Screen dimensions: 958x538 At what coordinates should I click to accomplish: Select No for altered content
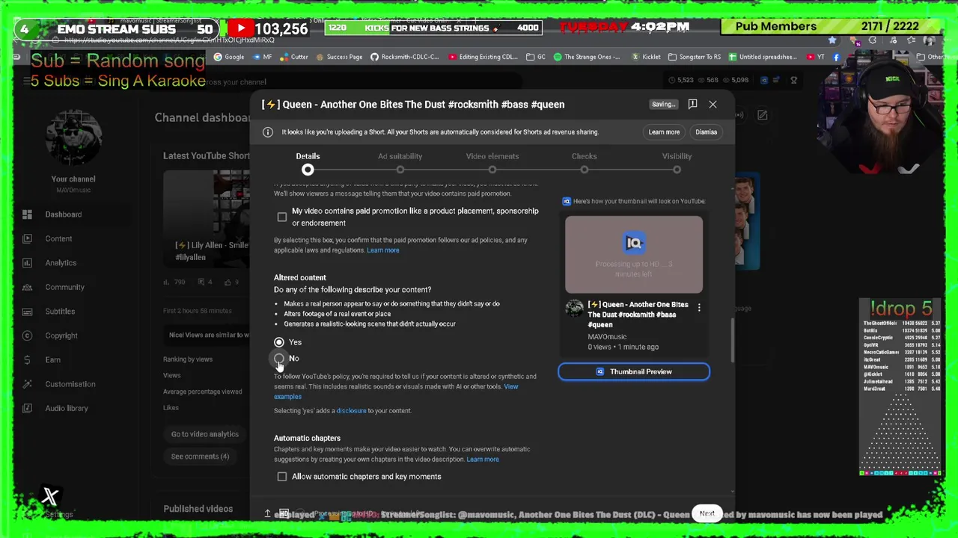click(x=279, y=359)
